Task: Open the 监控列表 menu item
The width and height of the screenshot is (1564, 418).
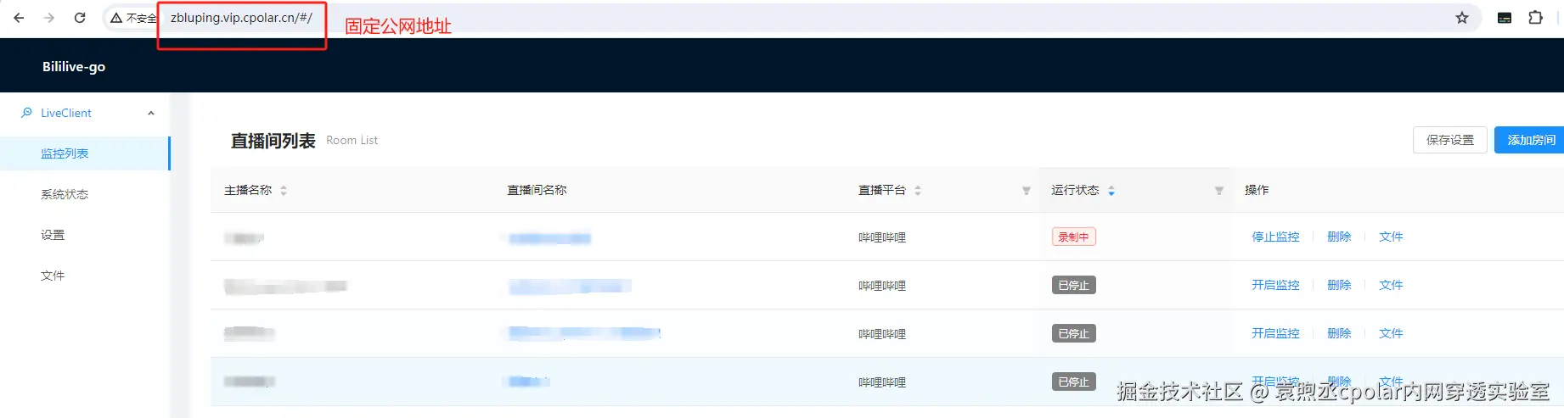Action: tap(85, 153)
